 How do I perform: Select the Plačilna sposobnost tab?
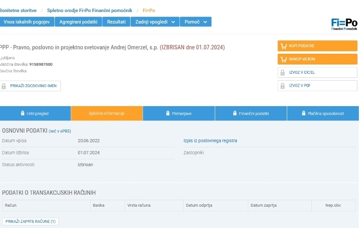(323, 114)
